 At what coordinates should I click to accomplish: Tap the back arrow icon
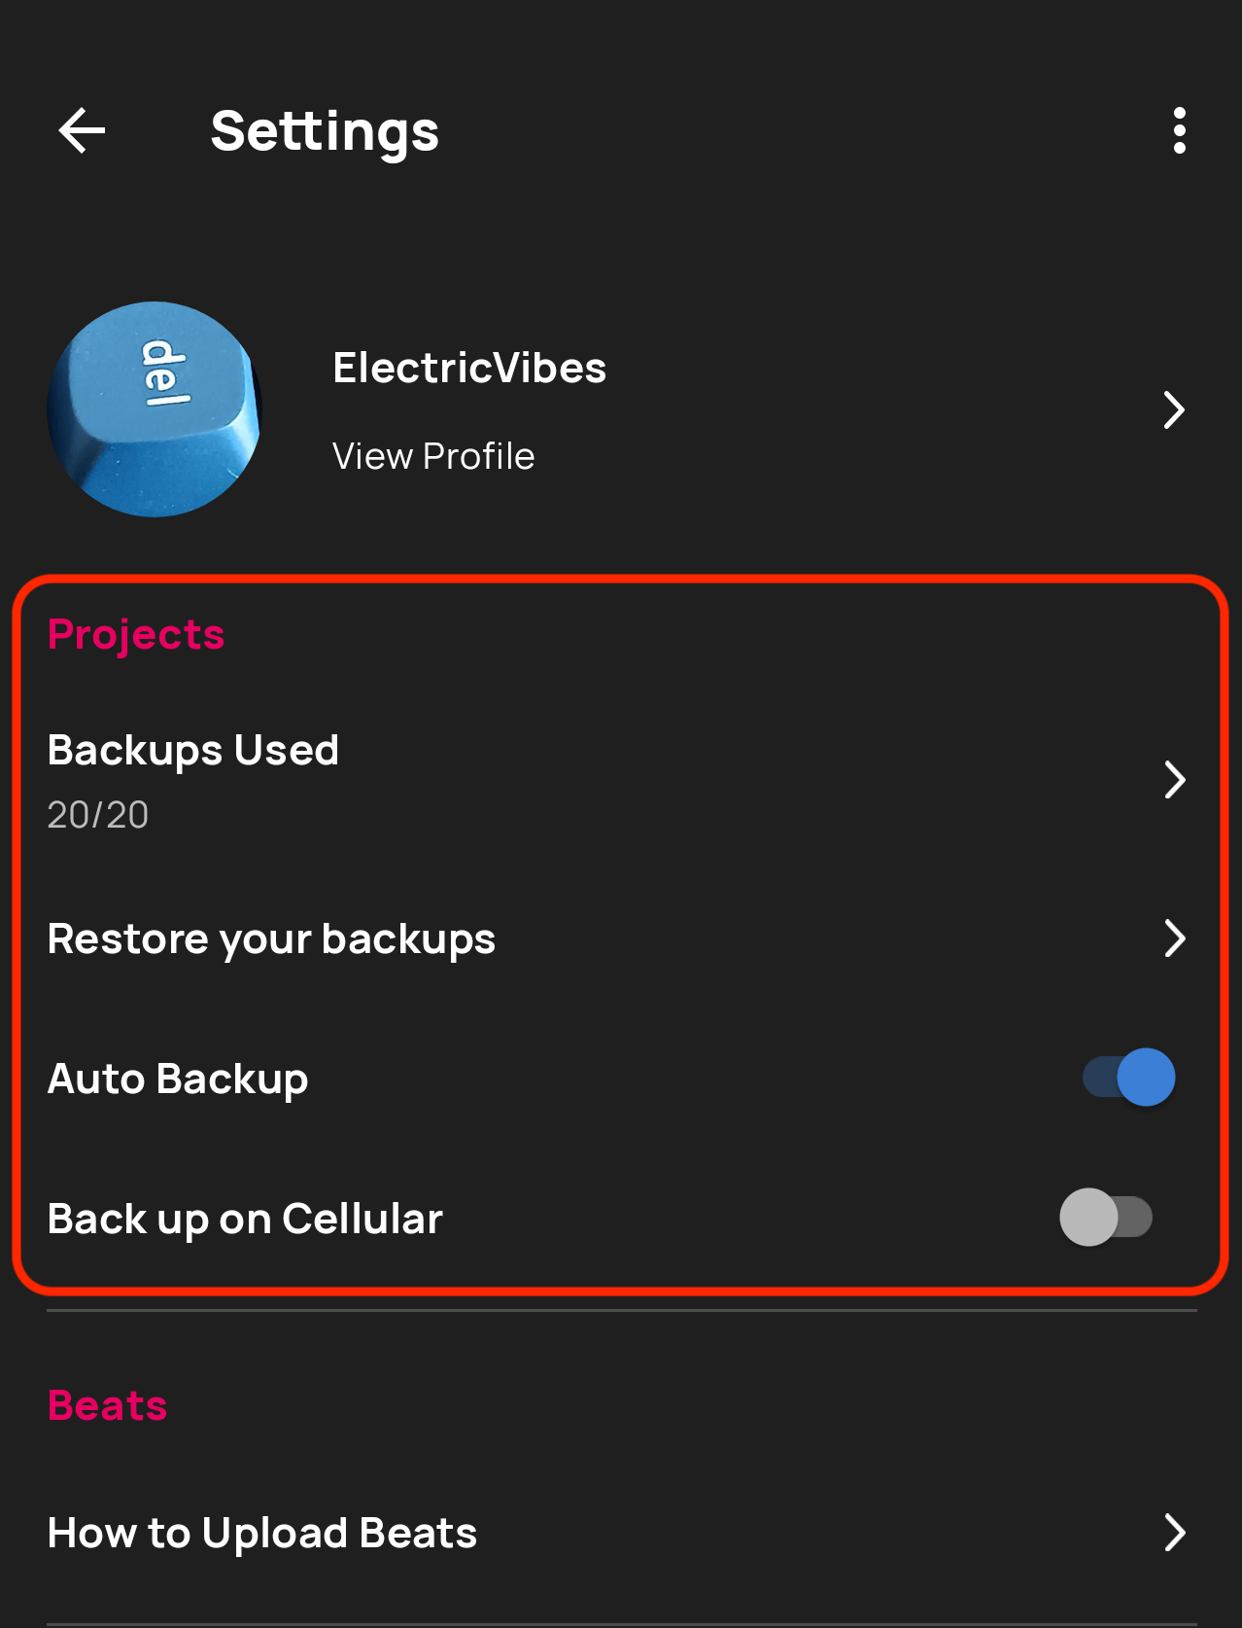[x=82, y=131]
